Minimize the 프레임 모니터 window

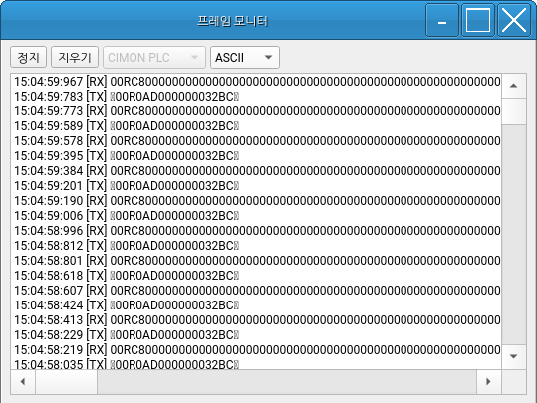(442, 20)
